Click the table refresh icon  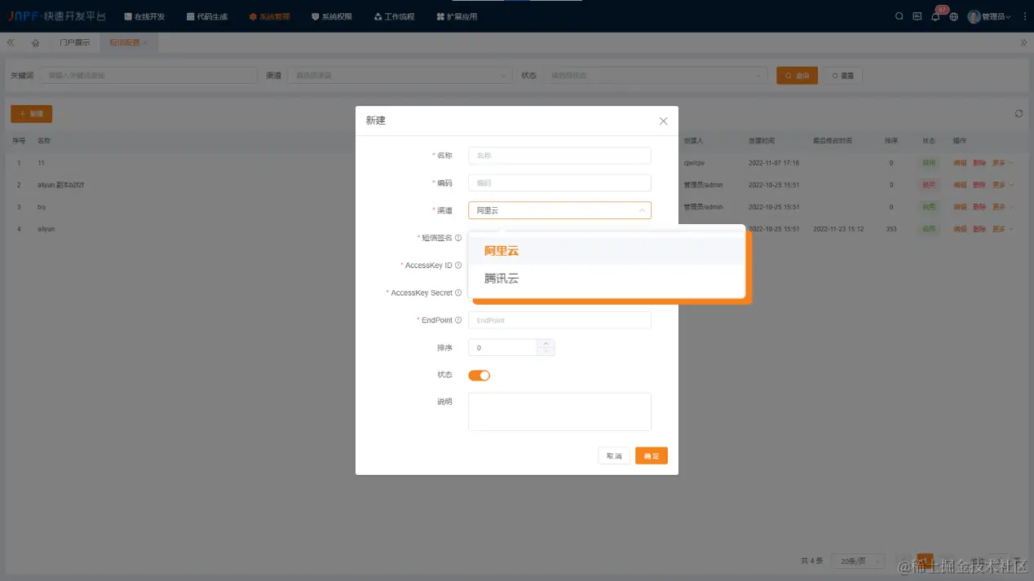click(1019, 114)
